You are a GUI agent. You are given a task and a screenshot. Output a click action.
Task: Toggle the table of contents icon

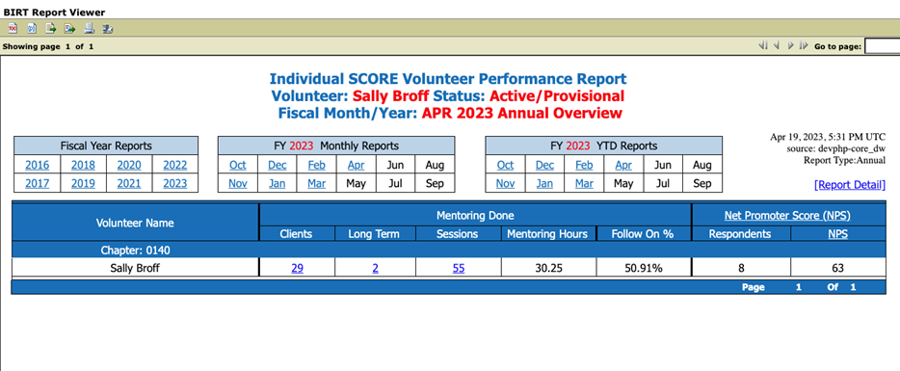pos(13,28)
